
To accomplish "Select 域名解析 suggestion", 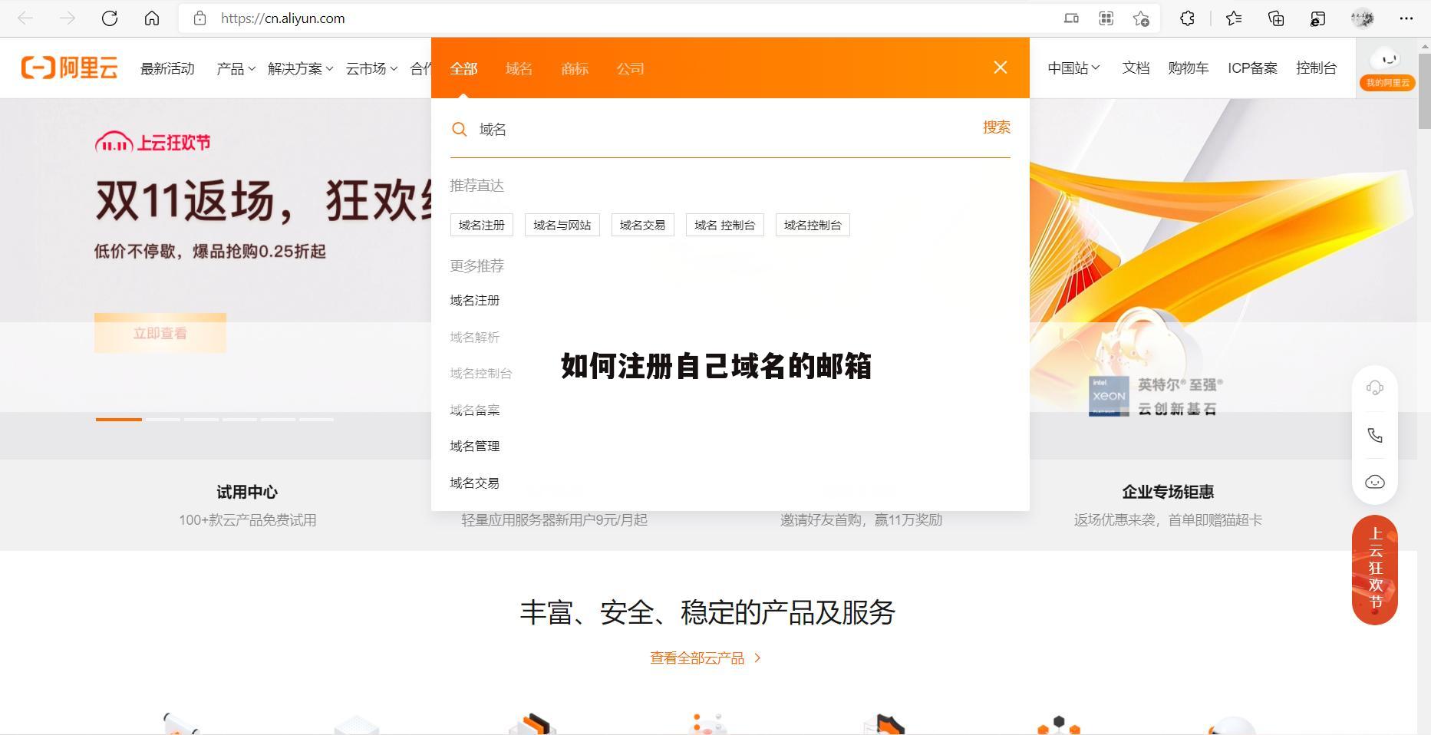I will click(x=475, y=337).
